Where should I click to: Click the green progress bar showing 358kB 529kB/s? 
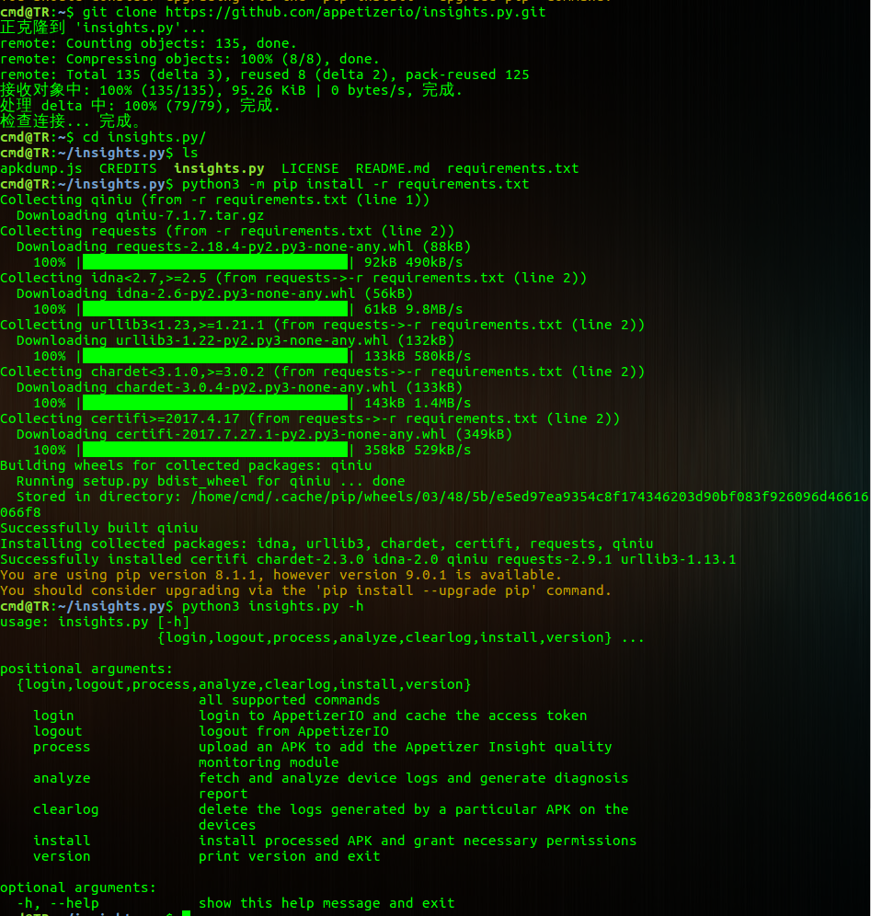click(x=215, y=450)
